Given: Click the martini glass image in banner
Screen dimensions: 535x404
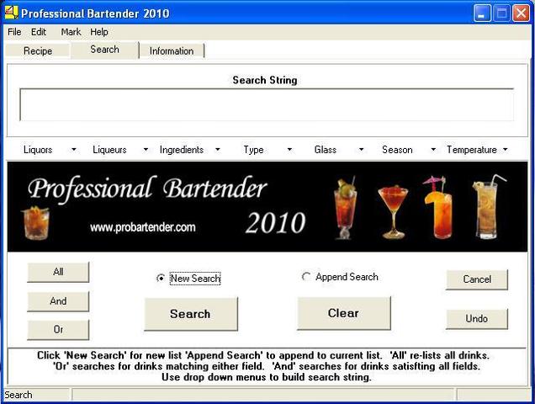Looking at the screenshot, I should coord(393,212).
